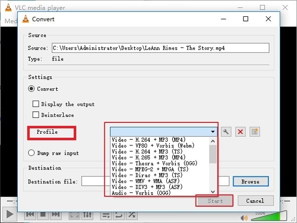Click the Start button
Screen dimensions: 297x223
[215, 201]
